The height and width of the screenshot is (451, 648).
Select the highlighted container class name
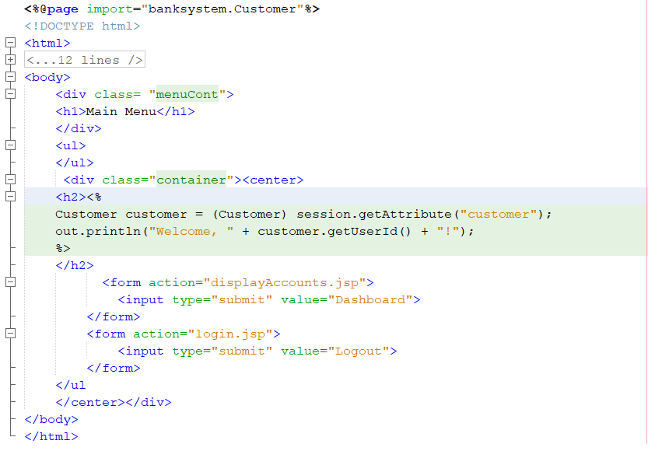(191, 180)
